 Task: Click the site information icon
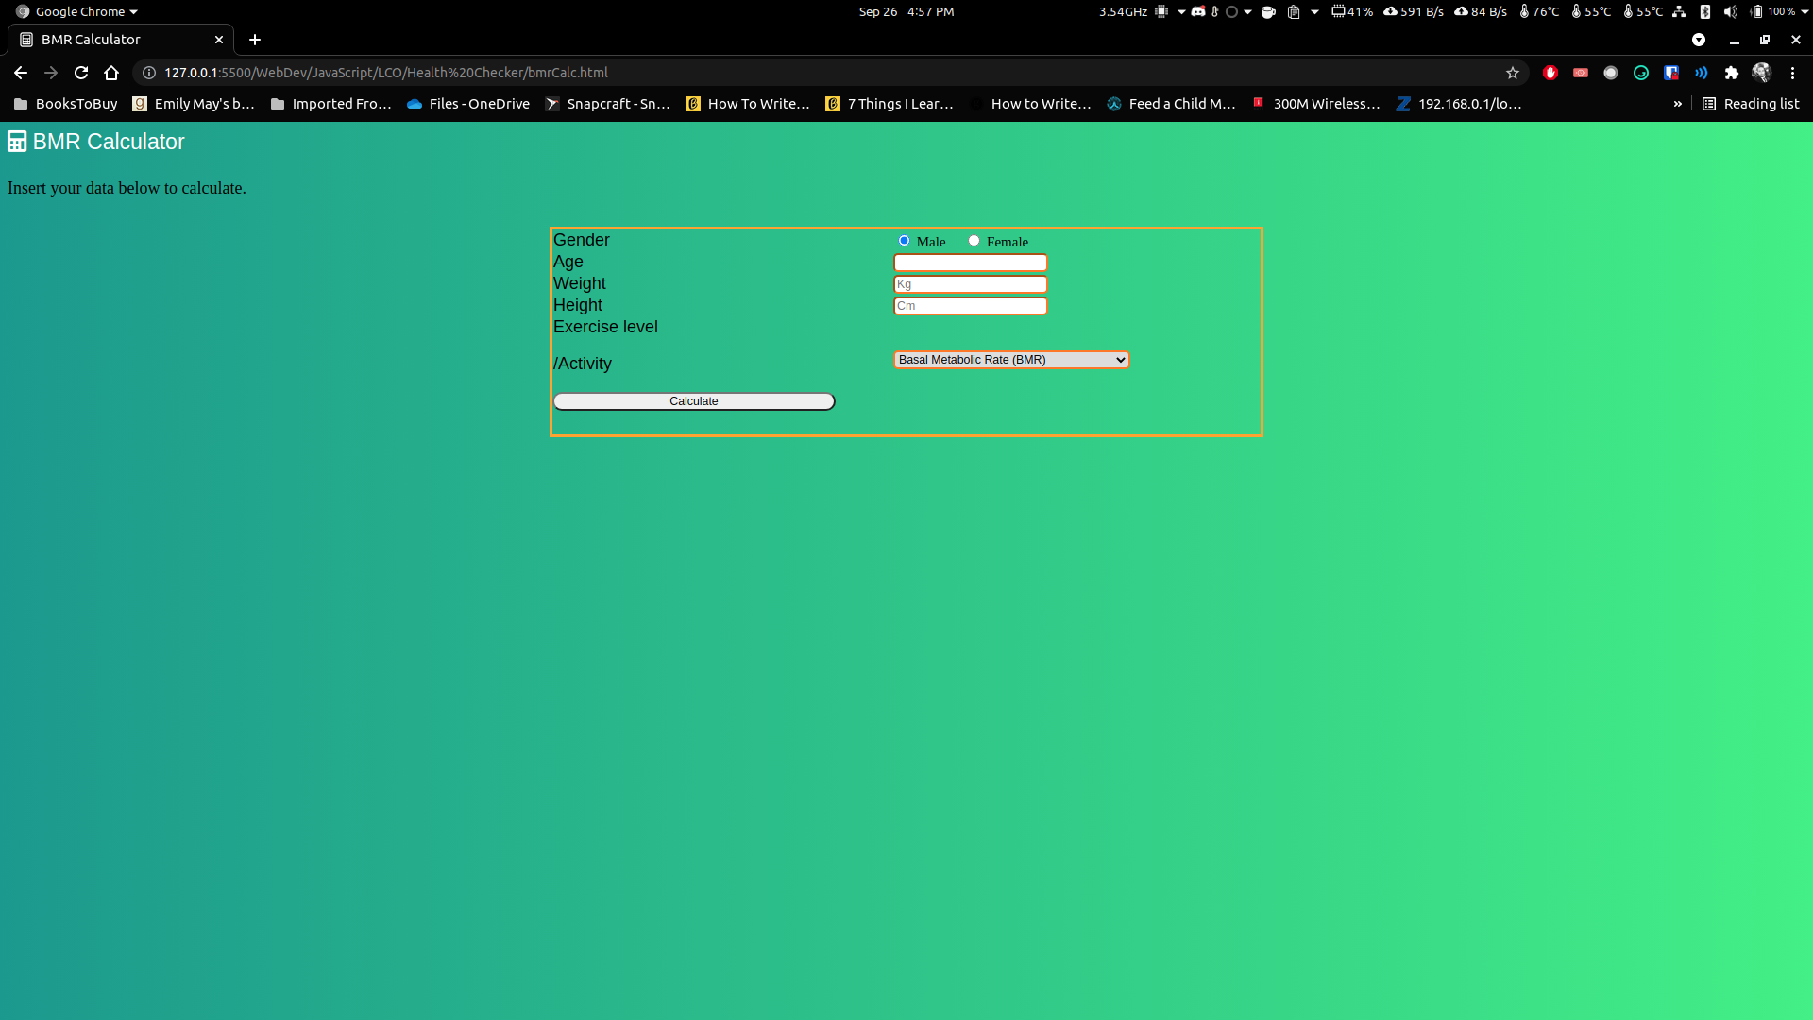point(149,73)
